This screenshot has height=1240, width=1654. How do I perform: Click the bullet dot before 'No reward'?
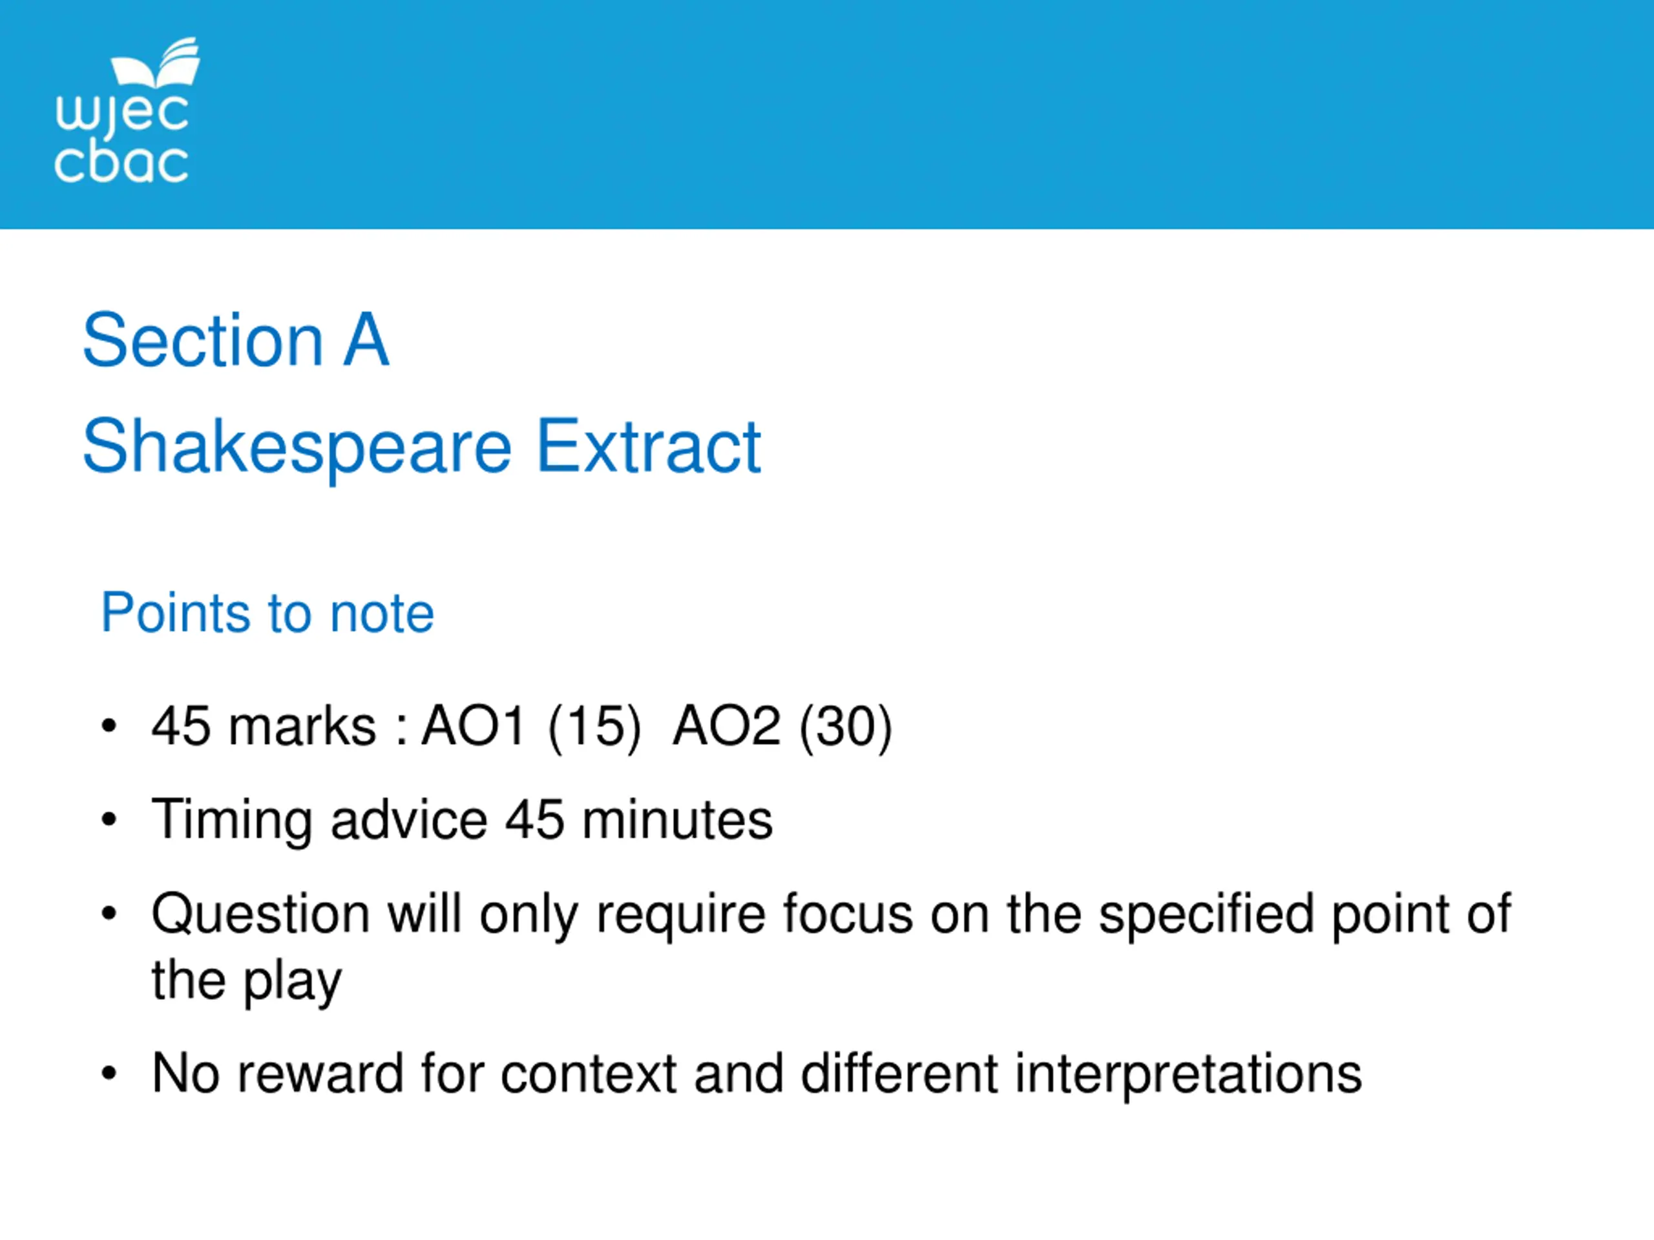109,1074
